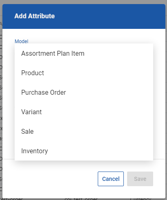This screenshot has width=167, height=200.
Task: Click the Cancel button
Action: click(111, 179)
